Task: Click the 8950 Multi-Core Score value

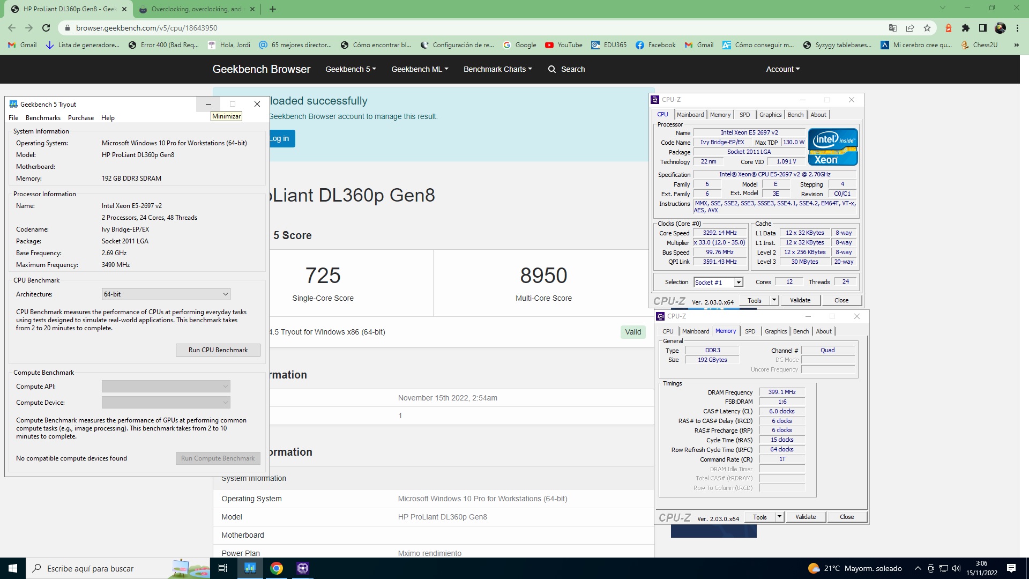Action: click(x=543, y=276)
